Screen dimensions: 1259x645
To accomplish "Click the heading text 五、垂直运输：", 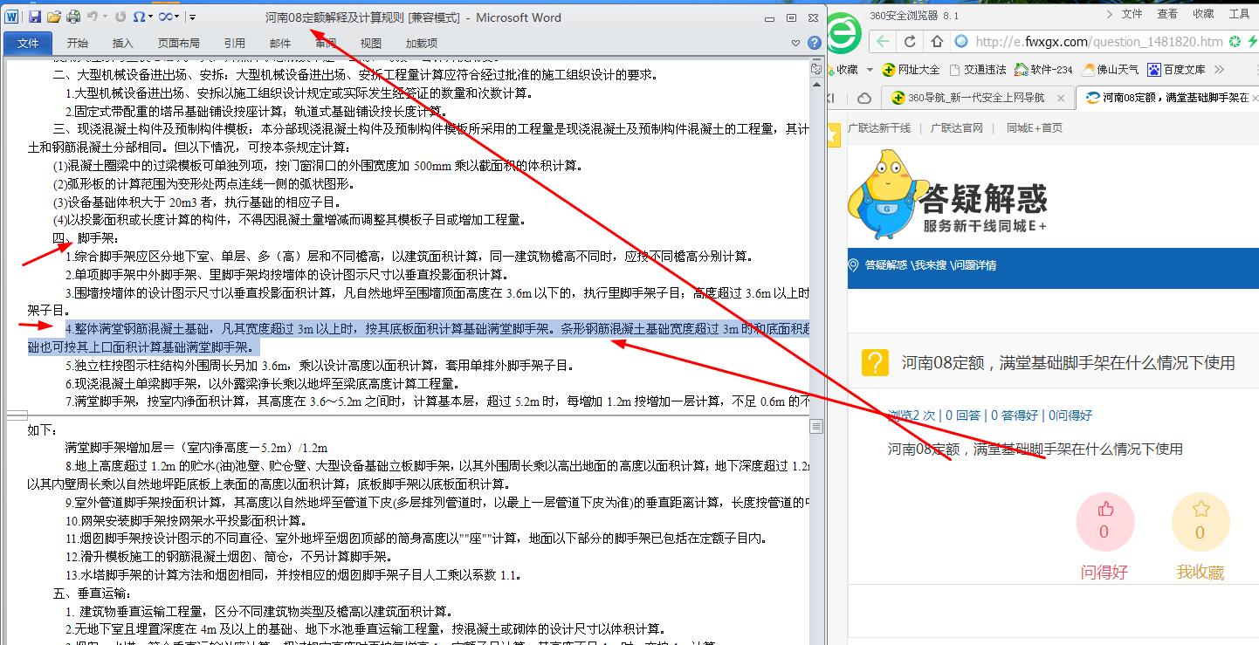I will click(92, 594).
